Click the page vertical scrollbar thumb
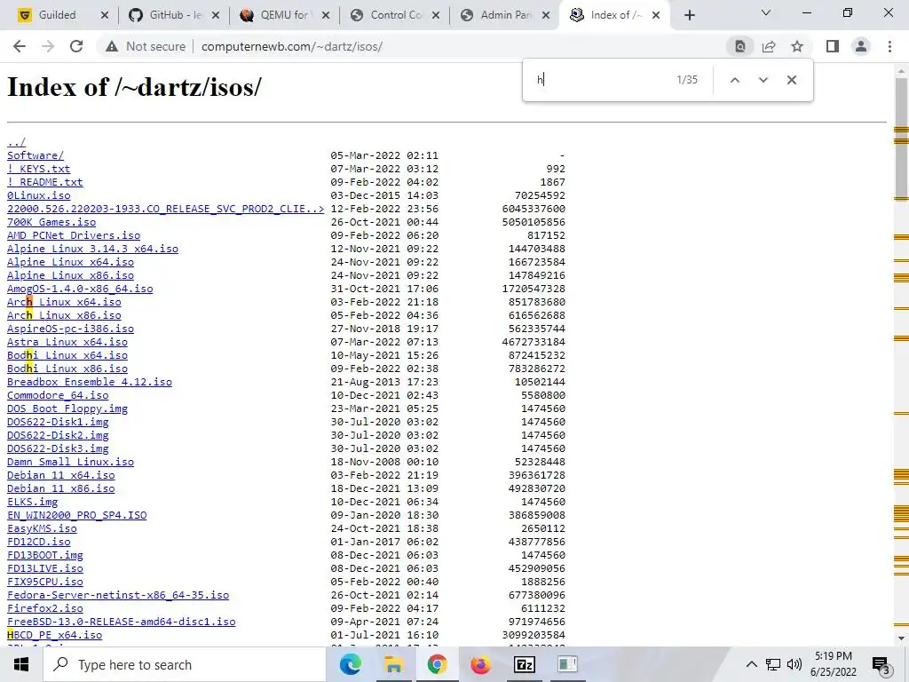The image size is (909, 682). pos(901,138)
